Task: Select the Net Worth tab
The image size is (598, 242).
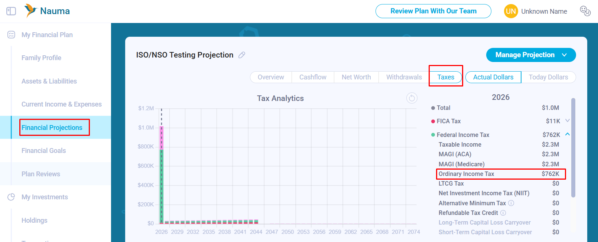Action: pos(356,77)
